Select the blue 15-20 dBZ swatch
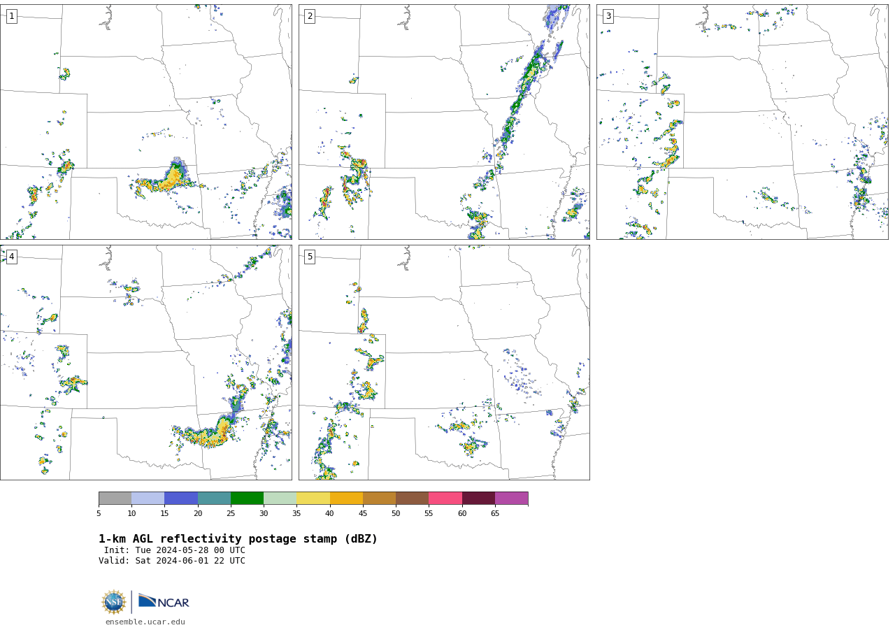895x630 pixels. point(181,499)
